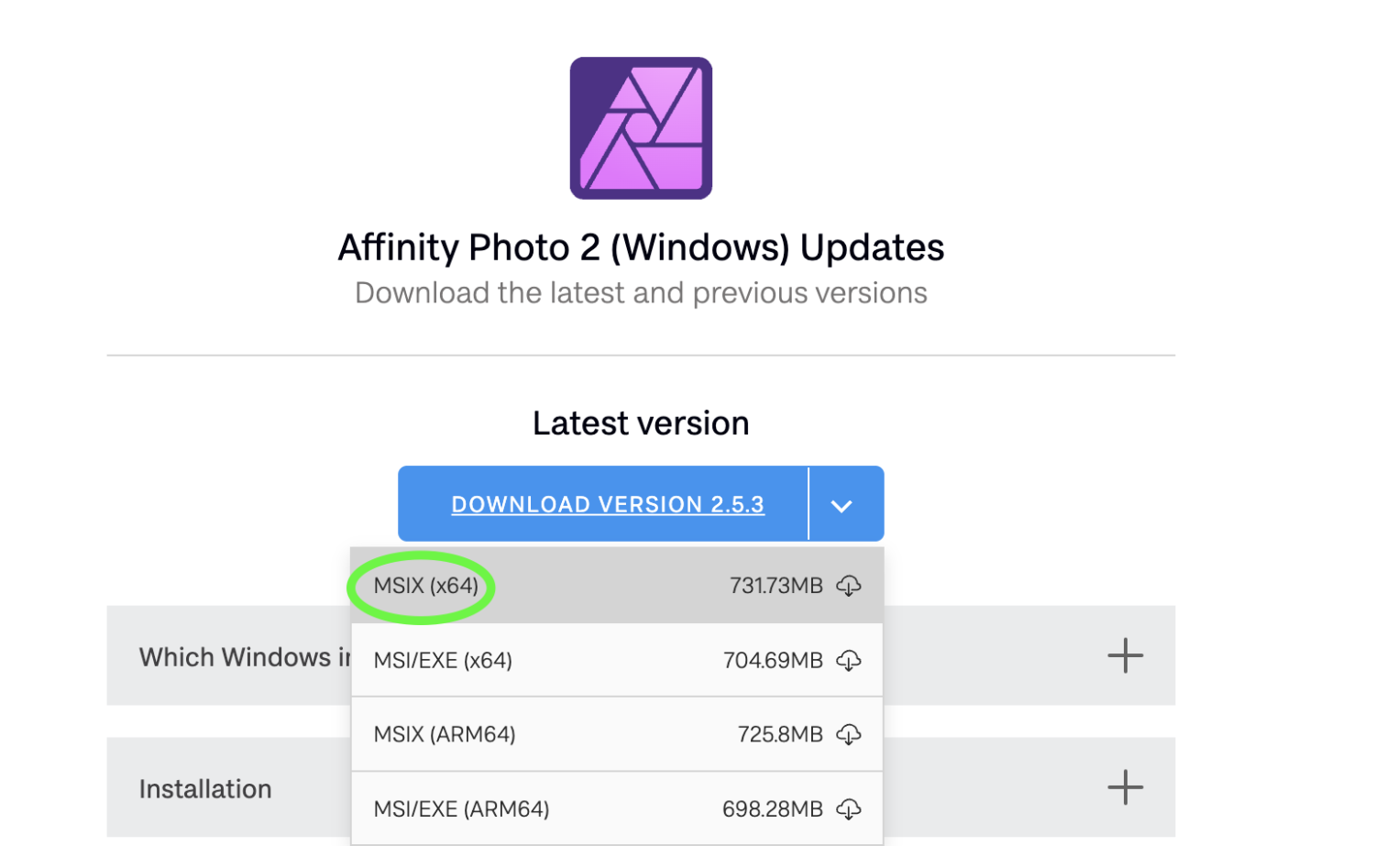Choose the MSI/EXE (x64) installer label
The image size is (1375, 846).
(443, 660)
